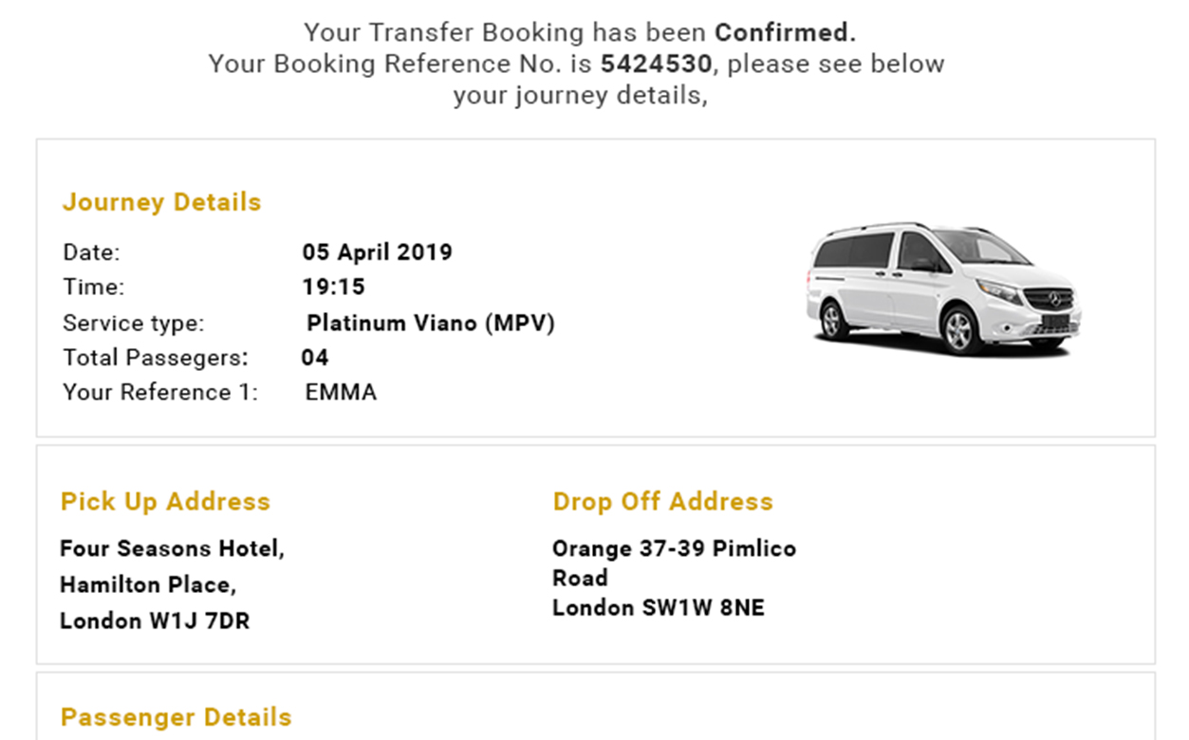The image size is (1189, 740).
Task: Click the white Mercedes van image
Action: [x=943, y=289]
